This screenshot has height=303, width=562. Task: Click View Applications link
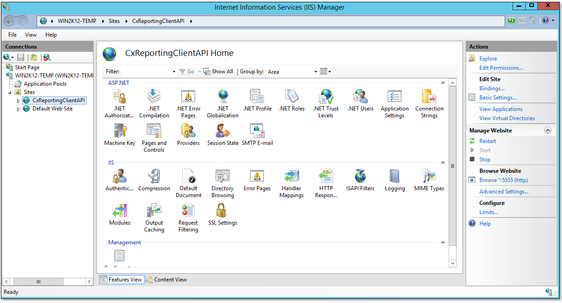point(501,109)
